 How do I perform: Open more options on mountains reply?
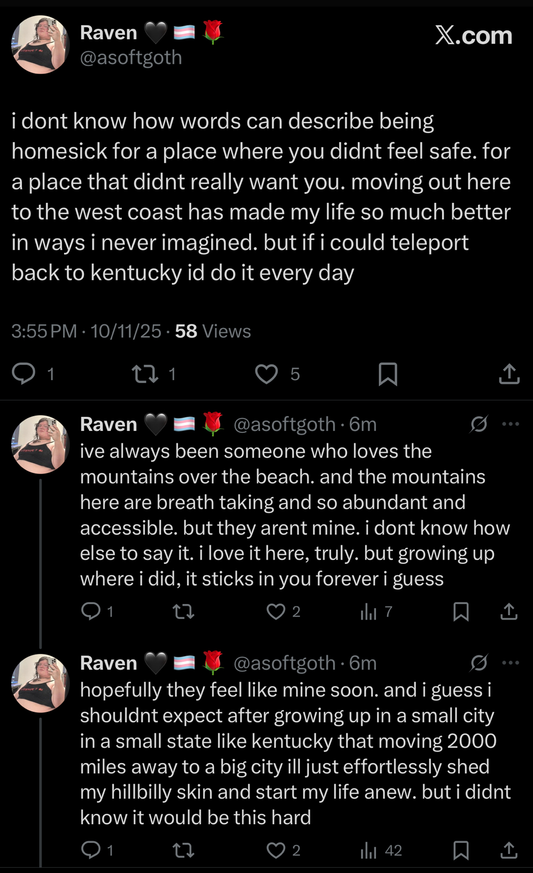[510, 424]
